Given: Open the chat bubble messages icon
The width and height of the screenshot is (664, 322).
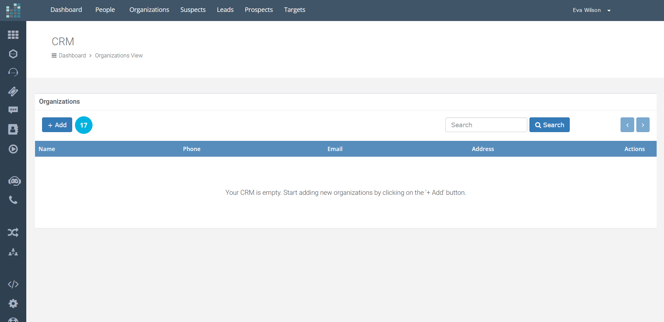Looking at the screenshot, I should (13, 110).
